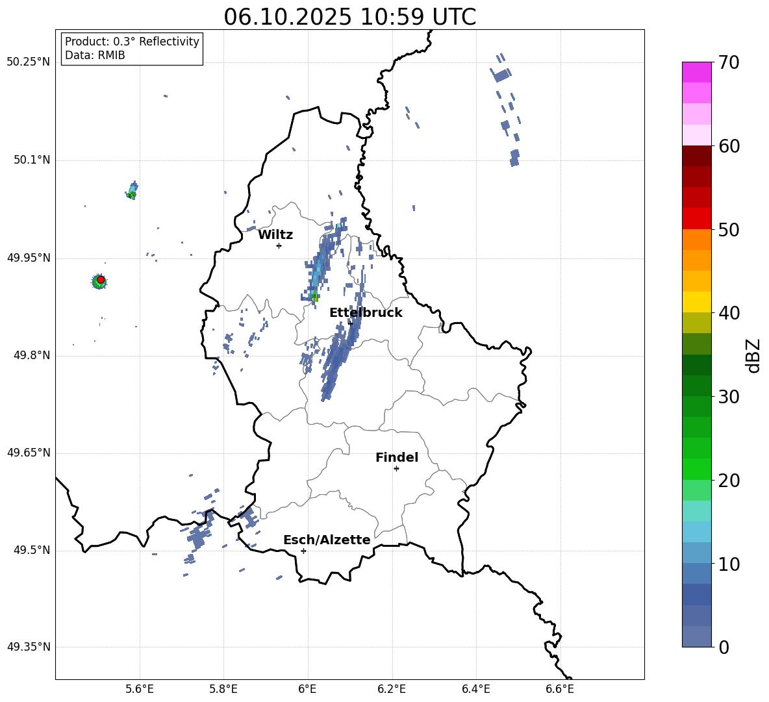Click the dBZ colorbar axis label
The height and width of the screenshot is (702, 769).
(x=753, y=355)
